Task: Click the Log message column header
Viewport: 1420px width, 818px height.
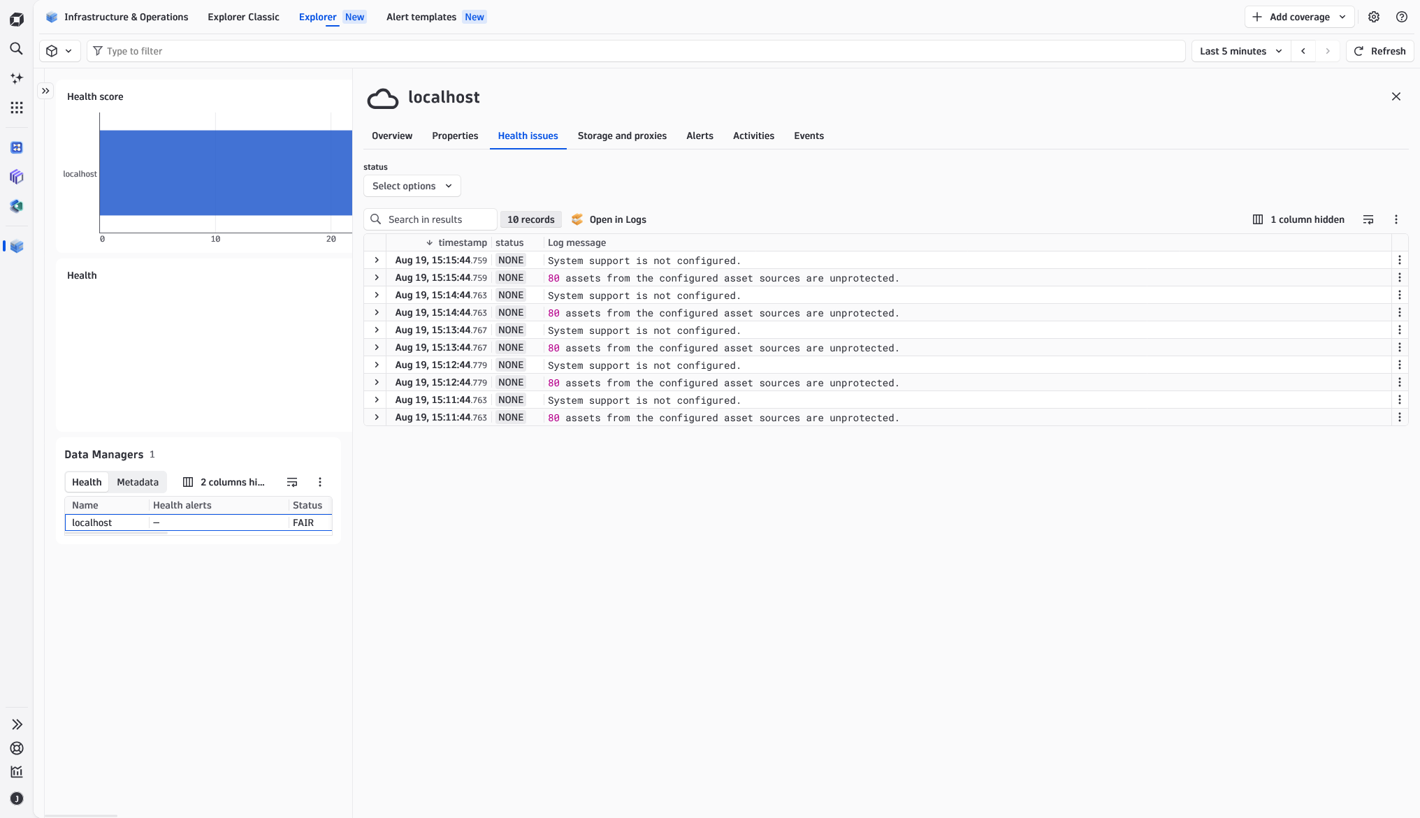Action: (577, 242)
